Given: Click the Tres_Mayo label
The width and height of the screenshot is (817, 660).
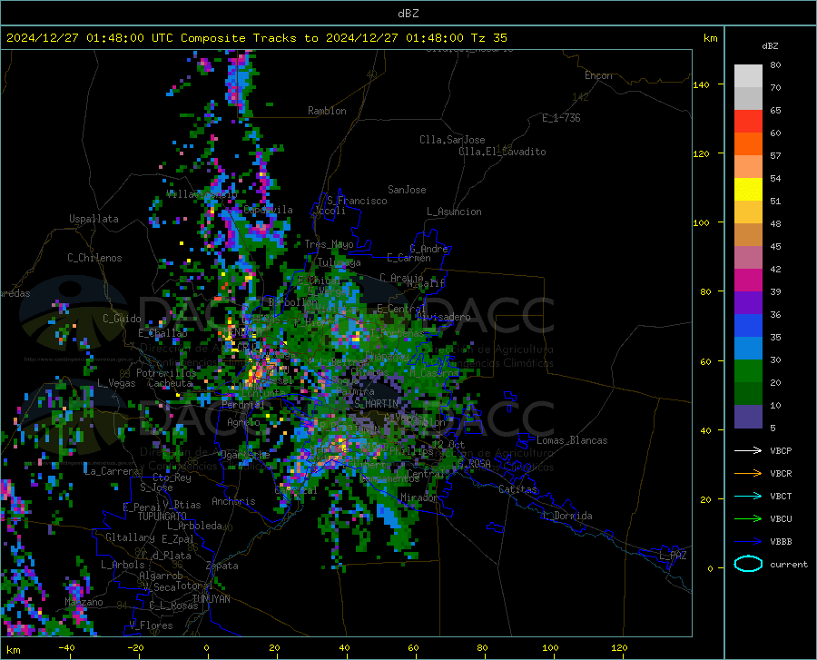Looking at the screenshot, I should pos(329,244).
